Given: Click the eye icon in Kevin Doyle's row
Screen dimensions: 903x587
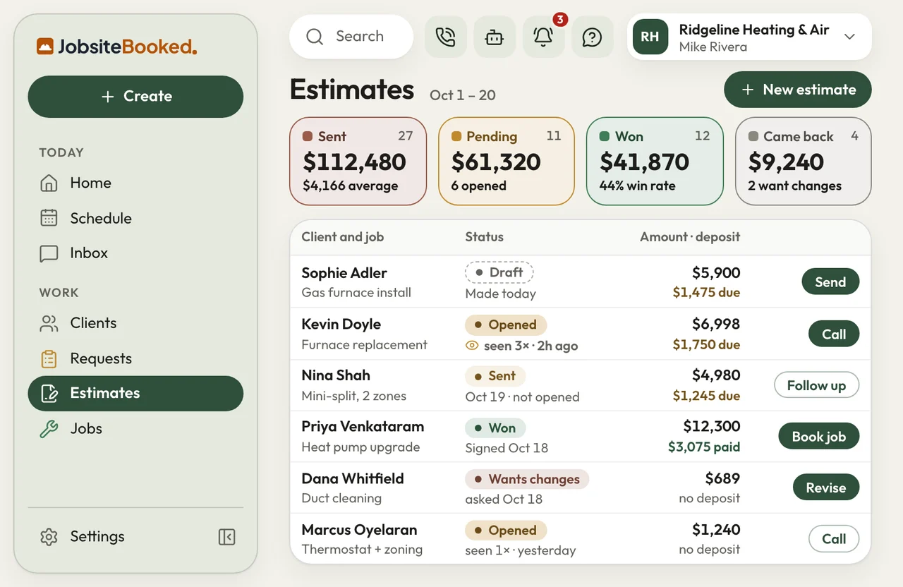Looking at the screenshot, I should (x=472, y=346).
